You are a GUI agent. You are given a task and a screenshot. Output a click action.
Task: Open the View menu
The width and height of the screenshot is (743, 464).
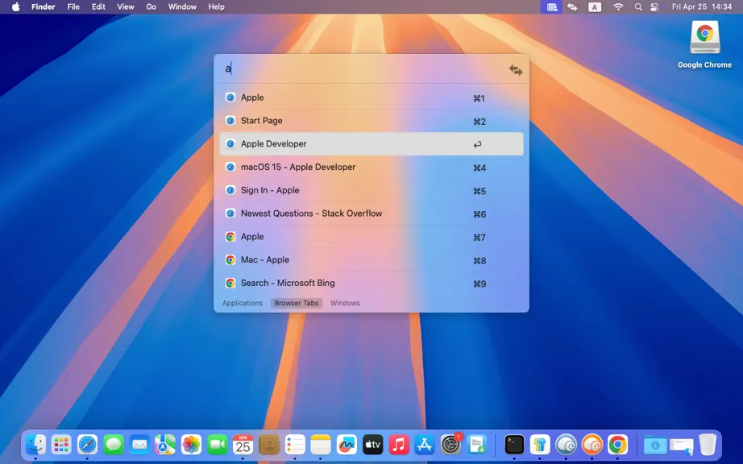coord(126,6)
